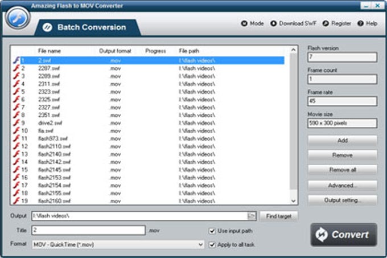
Task: Select the 2311.swf file name
Action: (49, 84)
